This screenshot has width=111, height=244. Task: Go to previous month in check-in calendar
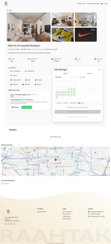71,77
